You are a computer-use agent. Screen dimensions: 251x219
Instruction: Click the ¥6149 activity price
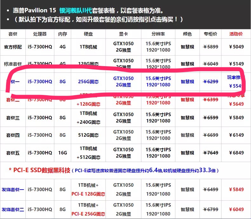236,135
